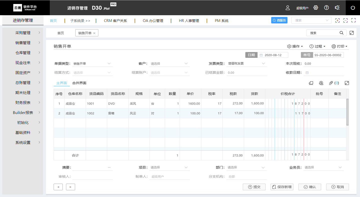Click the truck delivery icon above the table
360x197 pixels.
311,83
